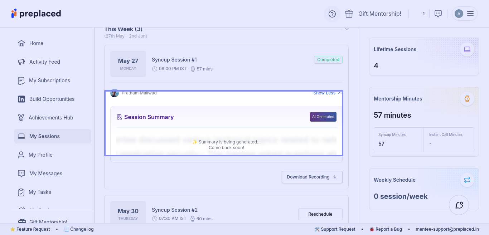Viewport: 489px width, 235px height.
Task: Click the preplaced logo
Action: pyautogui.click(x=36, y=14)
